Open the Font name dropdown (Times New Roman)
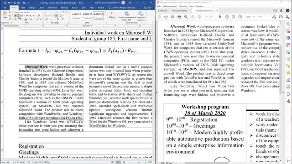 tap(32, 12)
